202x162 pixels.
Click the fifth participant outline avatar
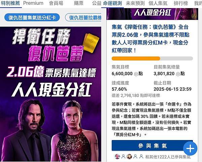click(141, 157)
